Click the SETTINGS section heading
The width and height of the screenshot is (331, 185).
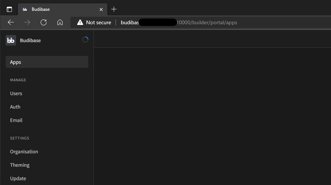20,138
